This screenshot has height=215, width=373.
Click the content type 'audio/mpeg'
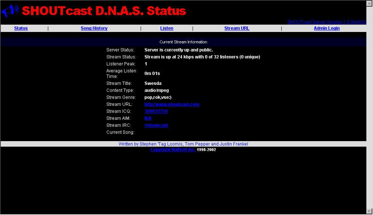157,90
